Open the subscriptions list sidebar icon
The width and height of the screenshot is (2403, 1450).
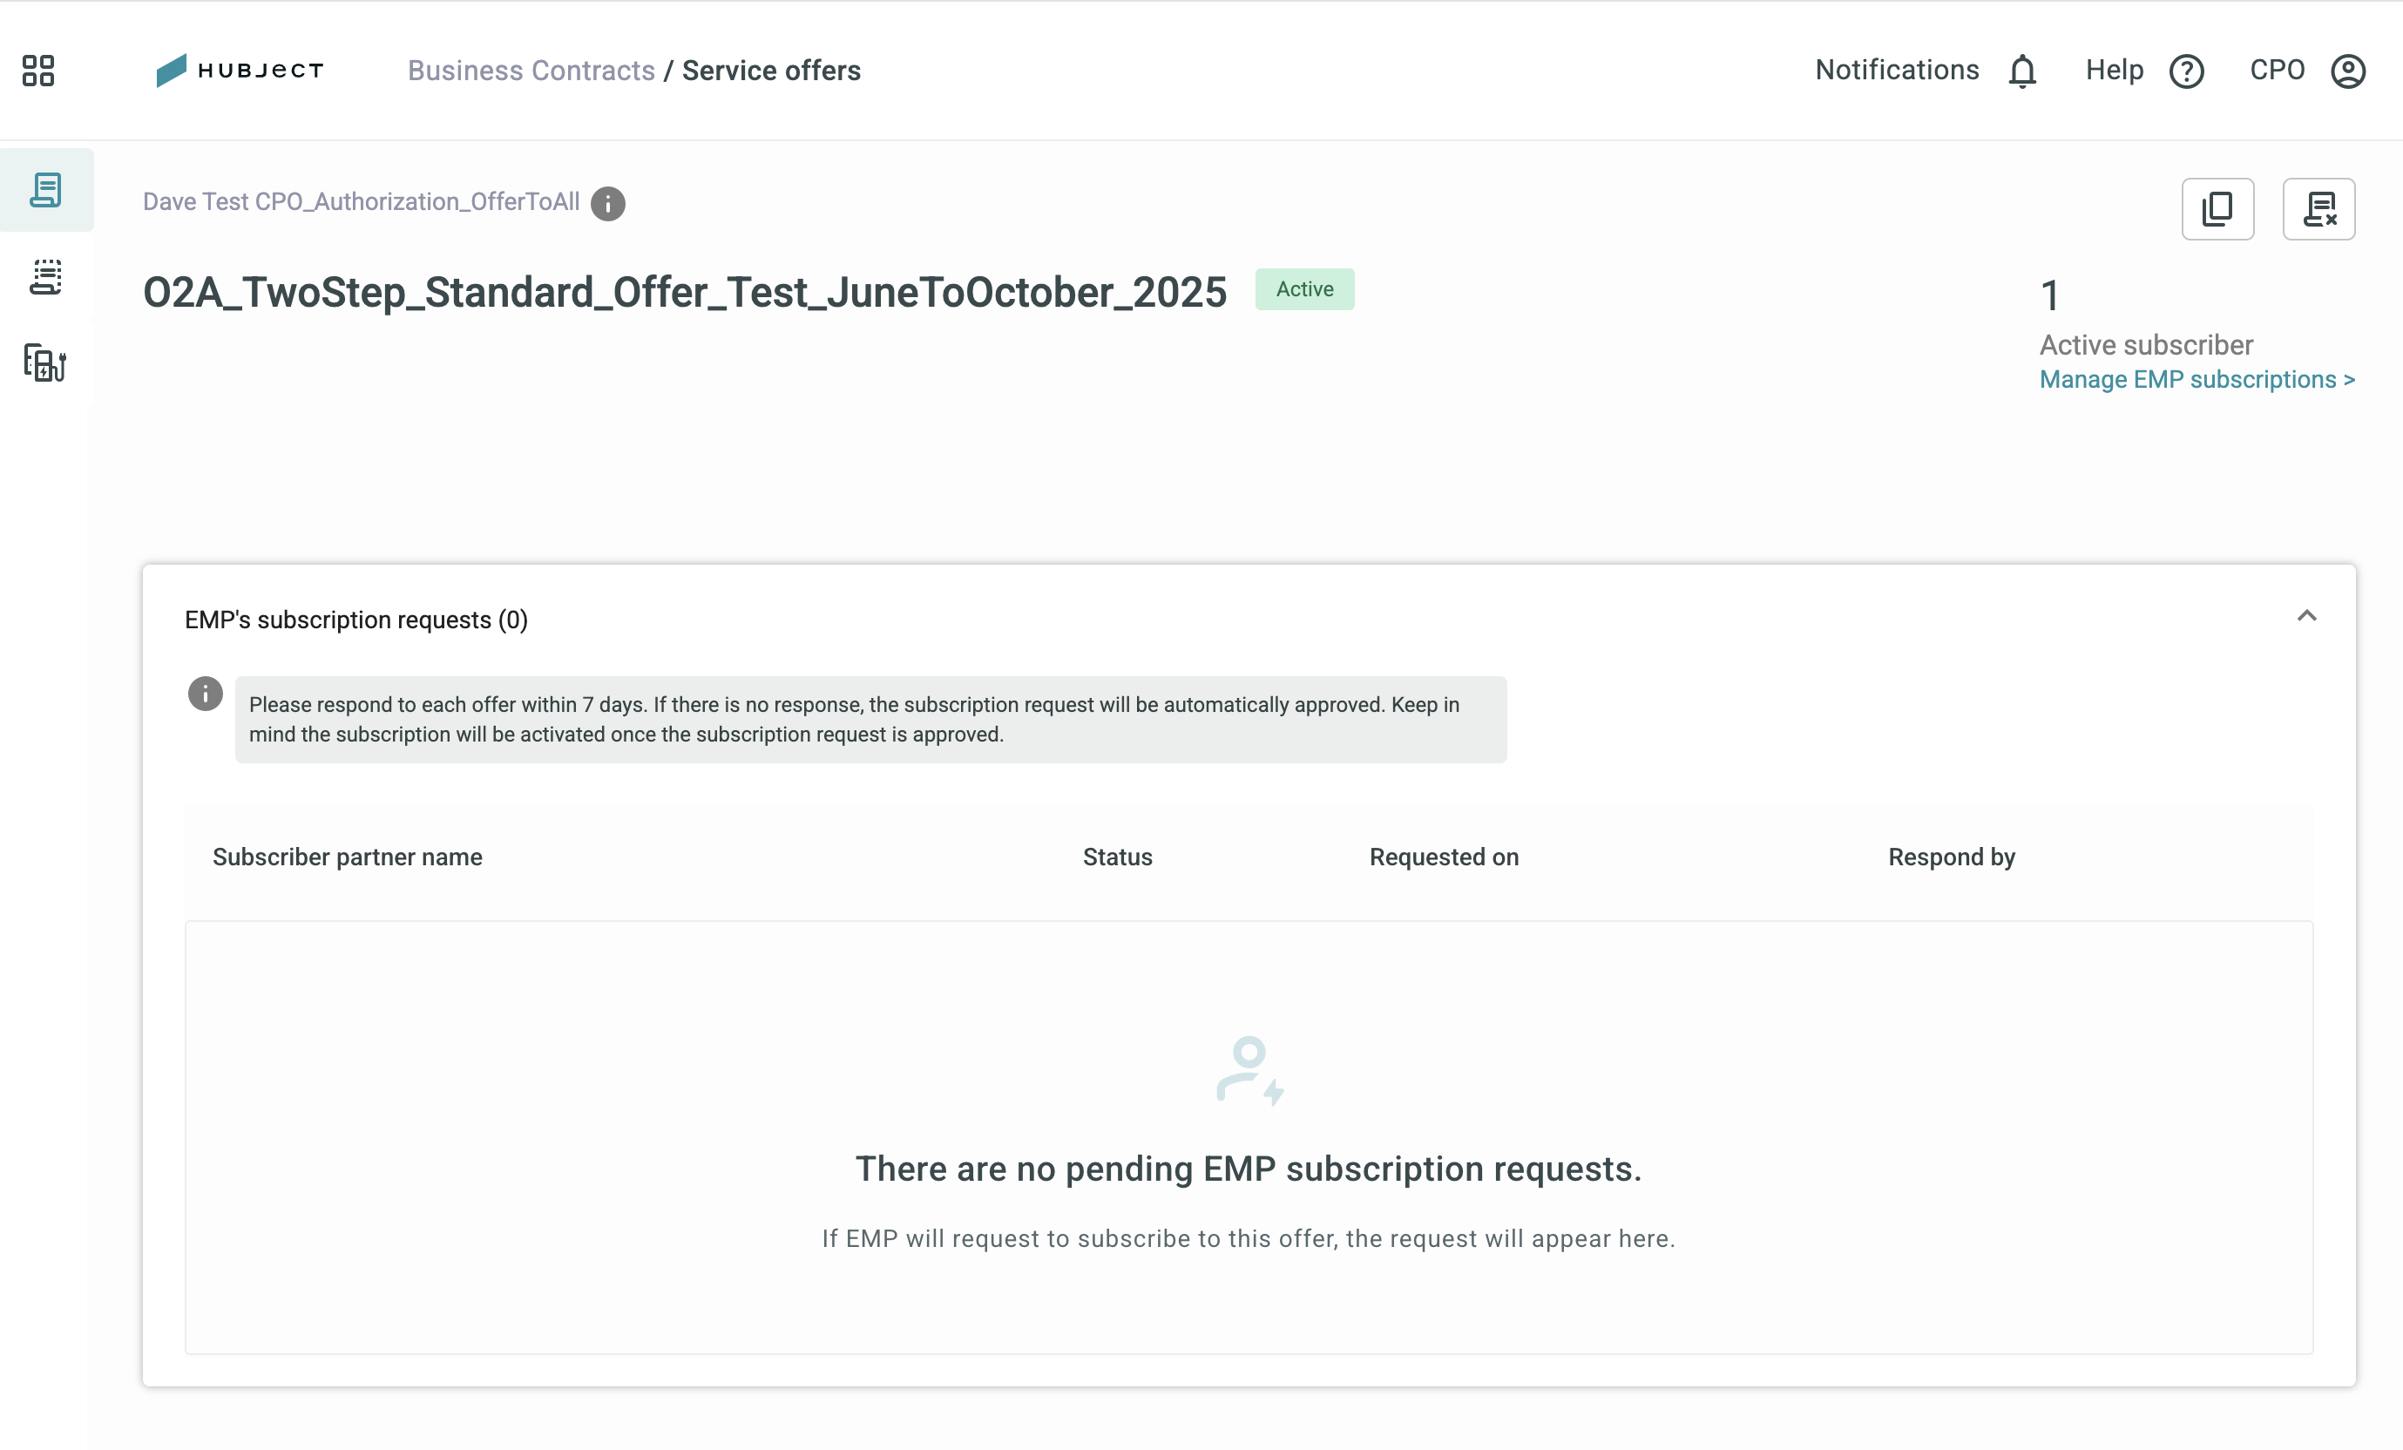coord(46,277)
